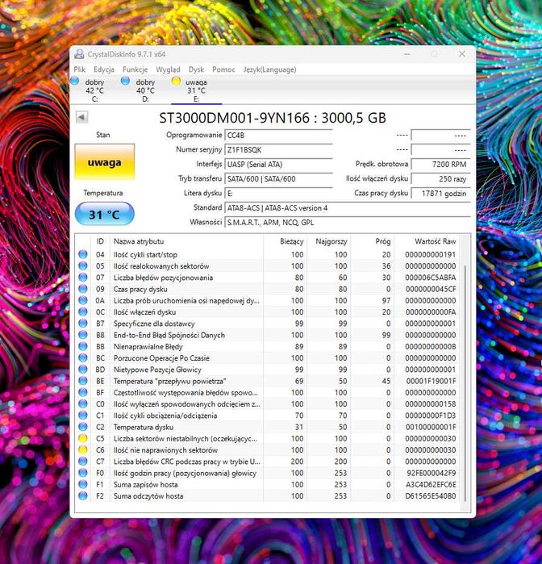The height and width of the screenshot is (564, 542).
Task: Select disk E: tab with uwaga status
Action: pos(196,90)
